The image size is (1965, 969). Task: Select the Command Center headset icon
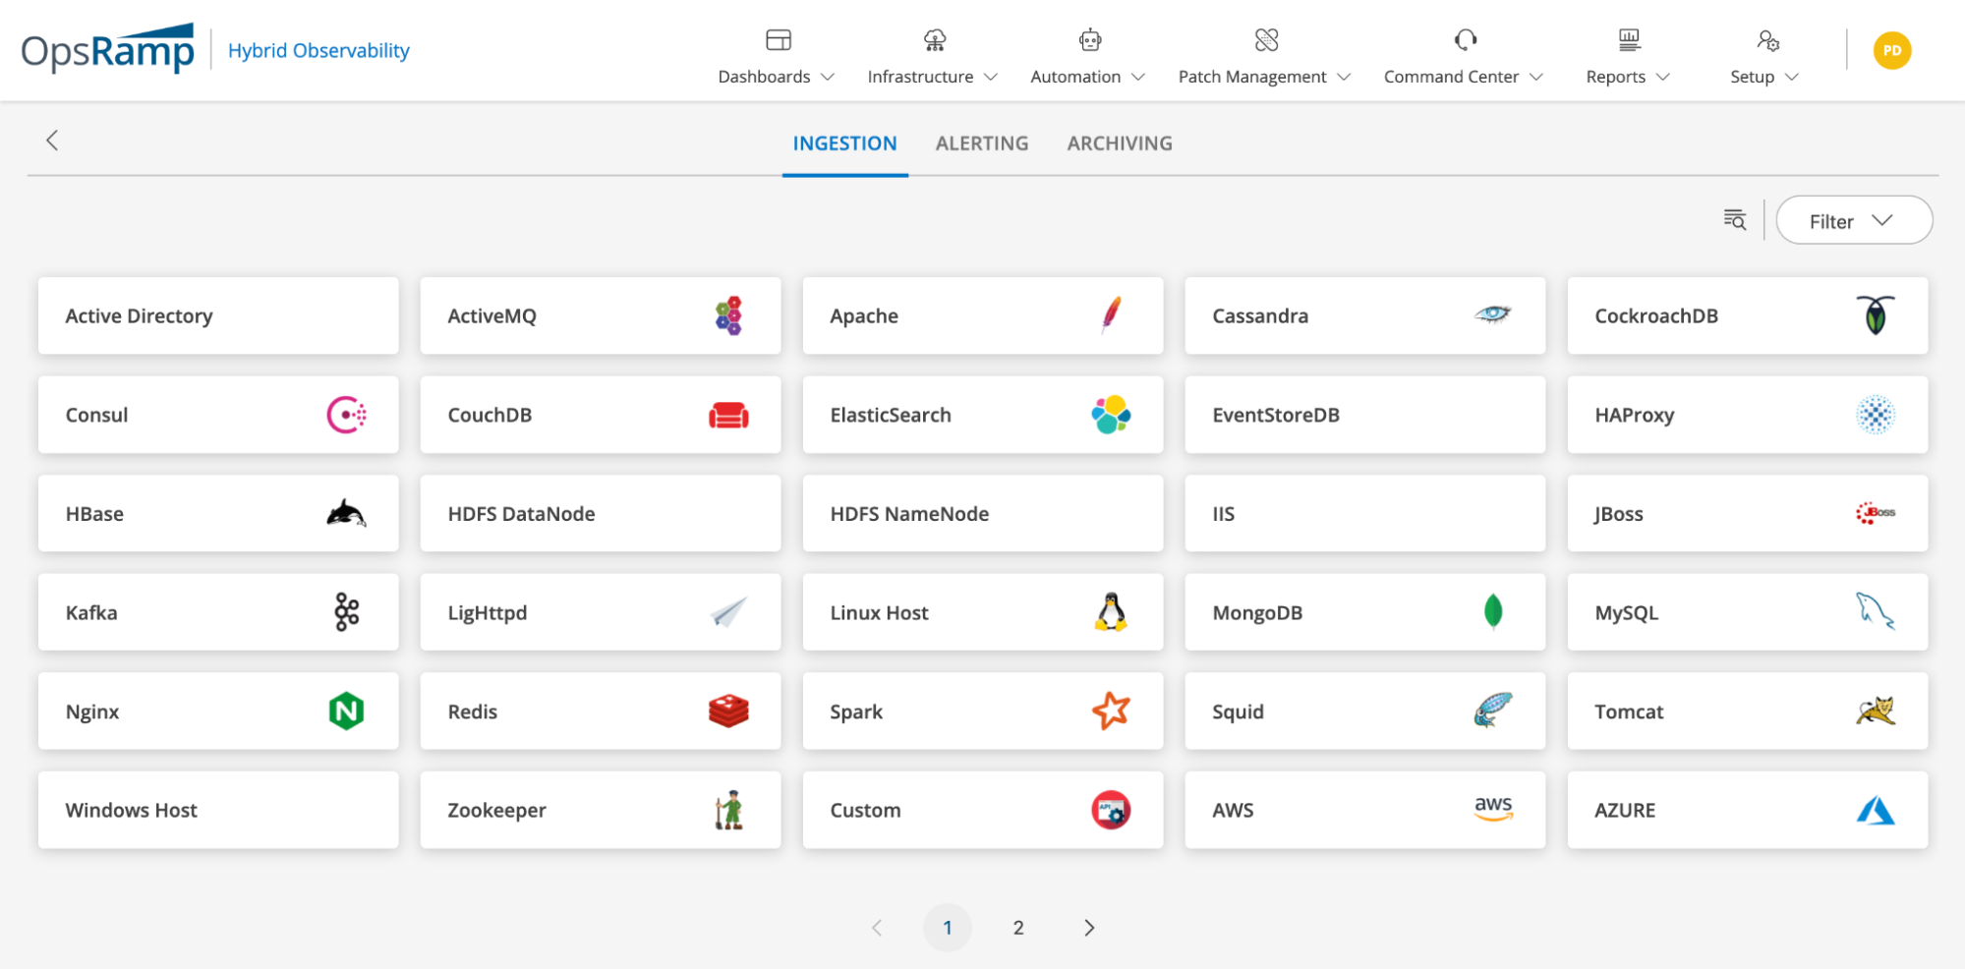tap(1464, 39)
